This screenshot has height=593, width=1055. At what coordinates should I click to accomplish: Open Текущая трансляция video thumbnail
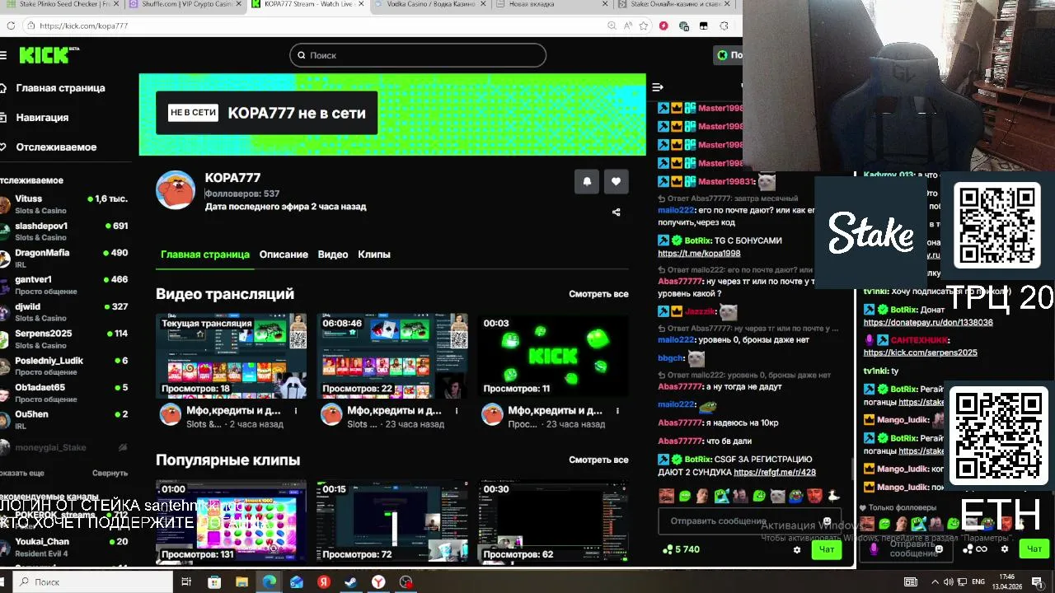coord(232,356)
